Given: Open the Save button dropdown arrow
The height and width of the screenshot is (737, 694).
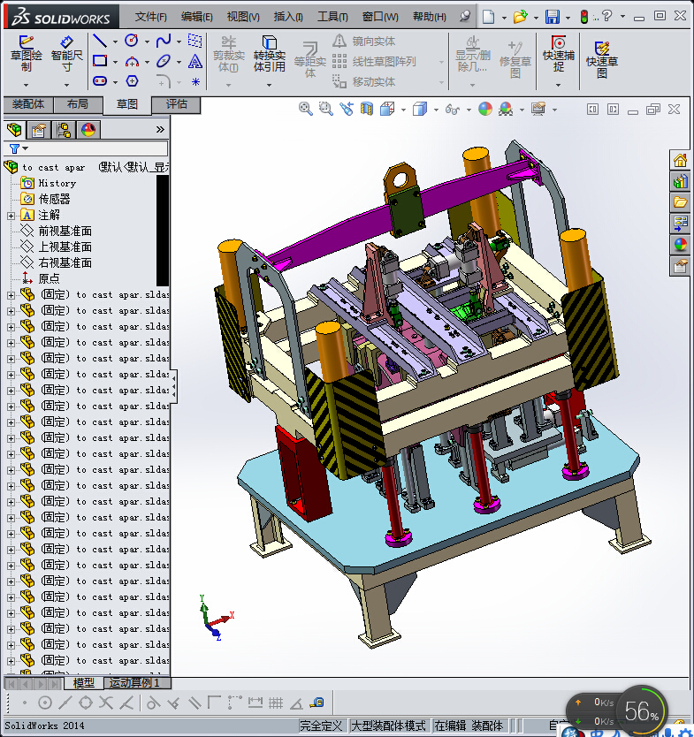Looking at the screenshot, I should pos(568,18).
